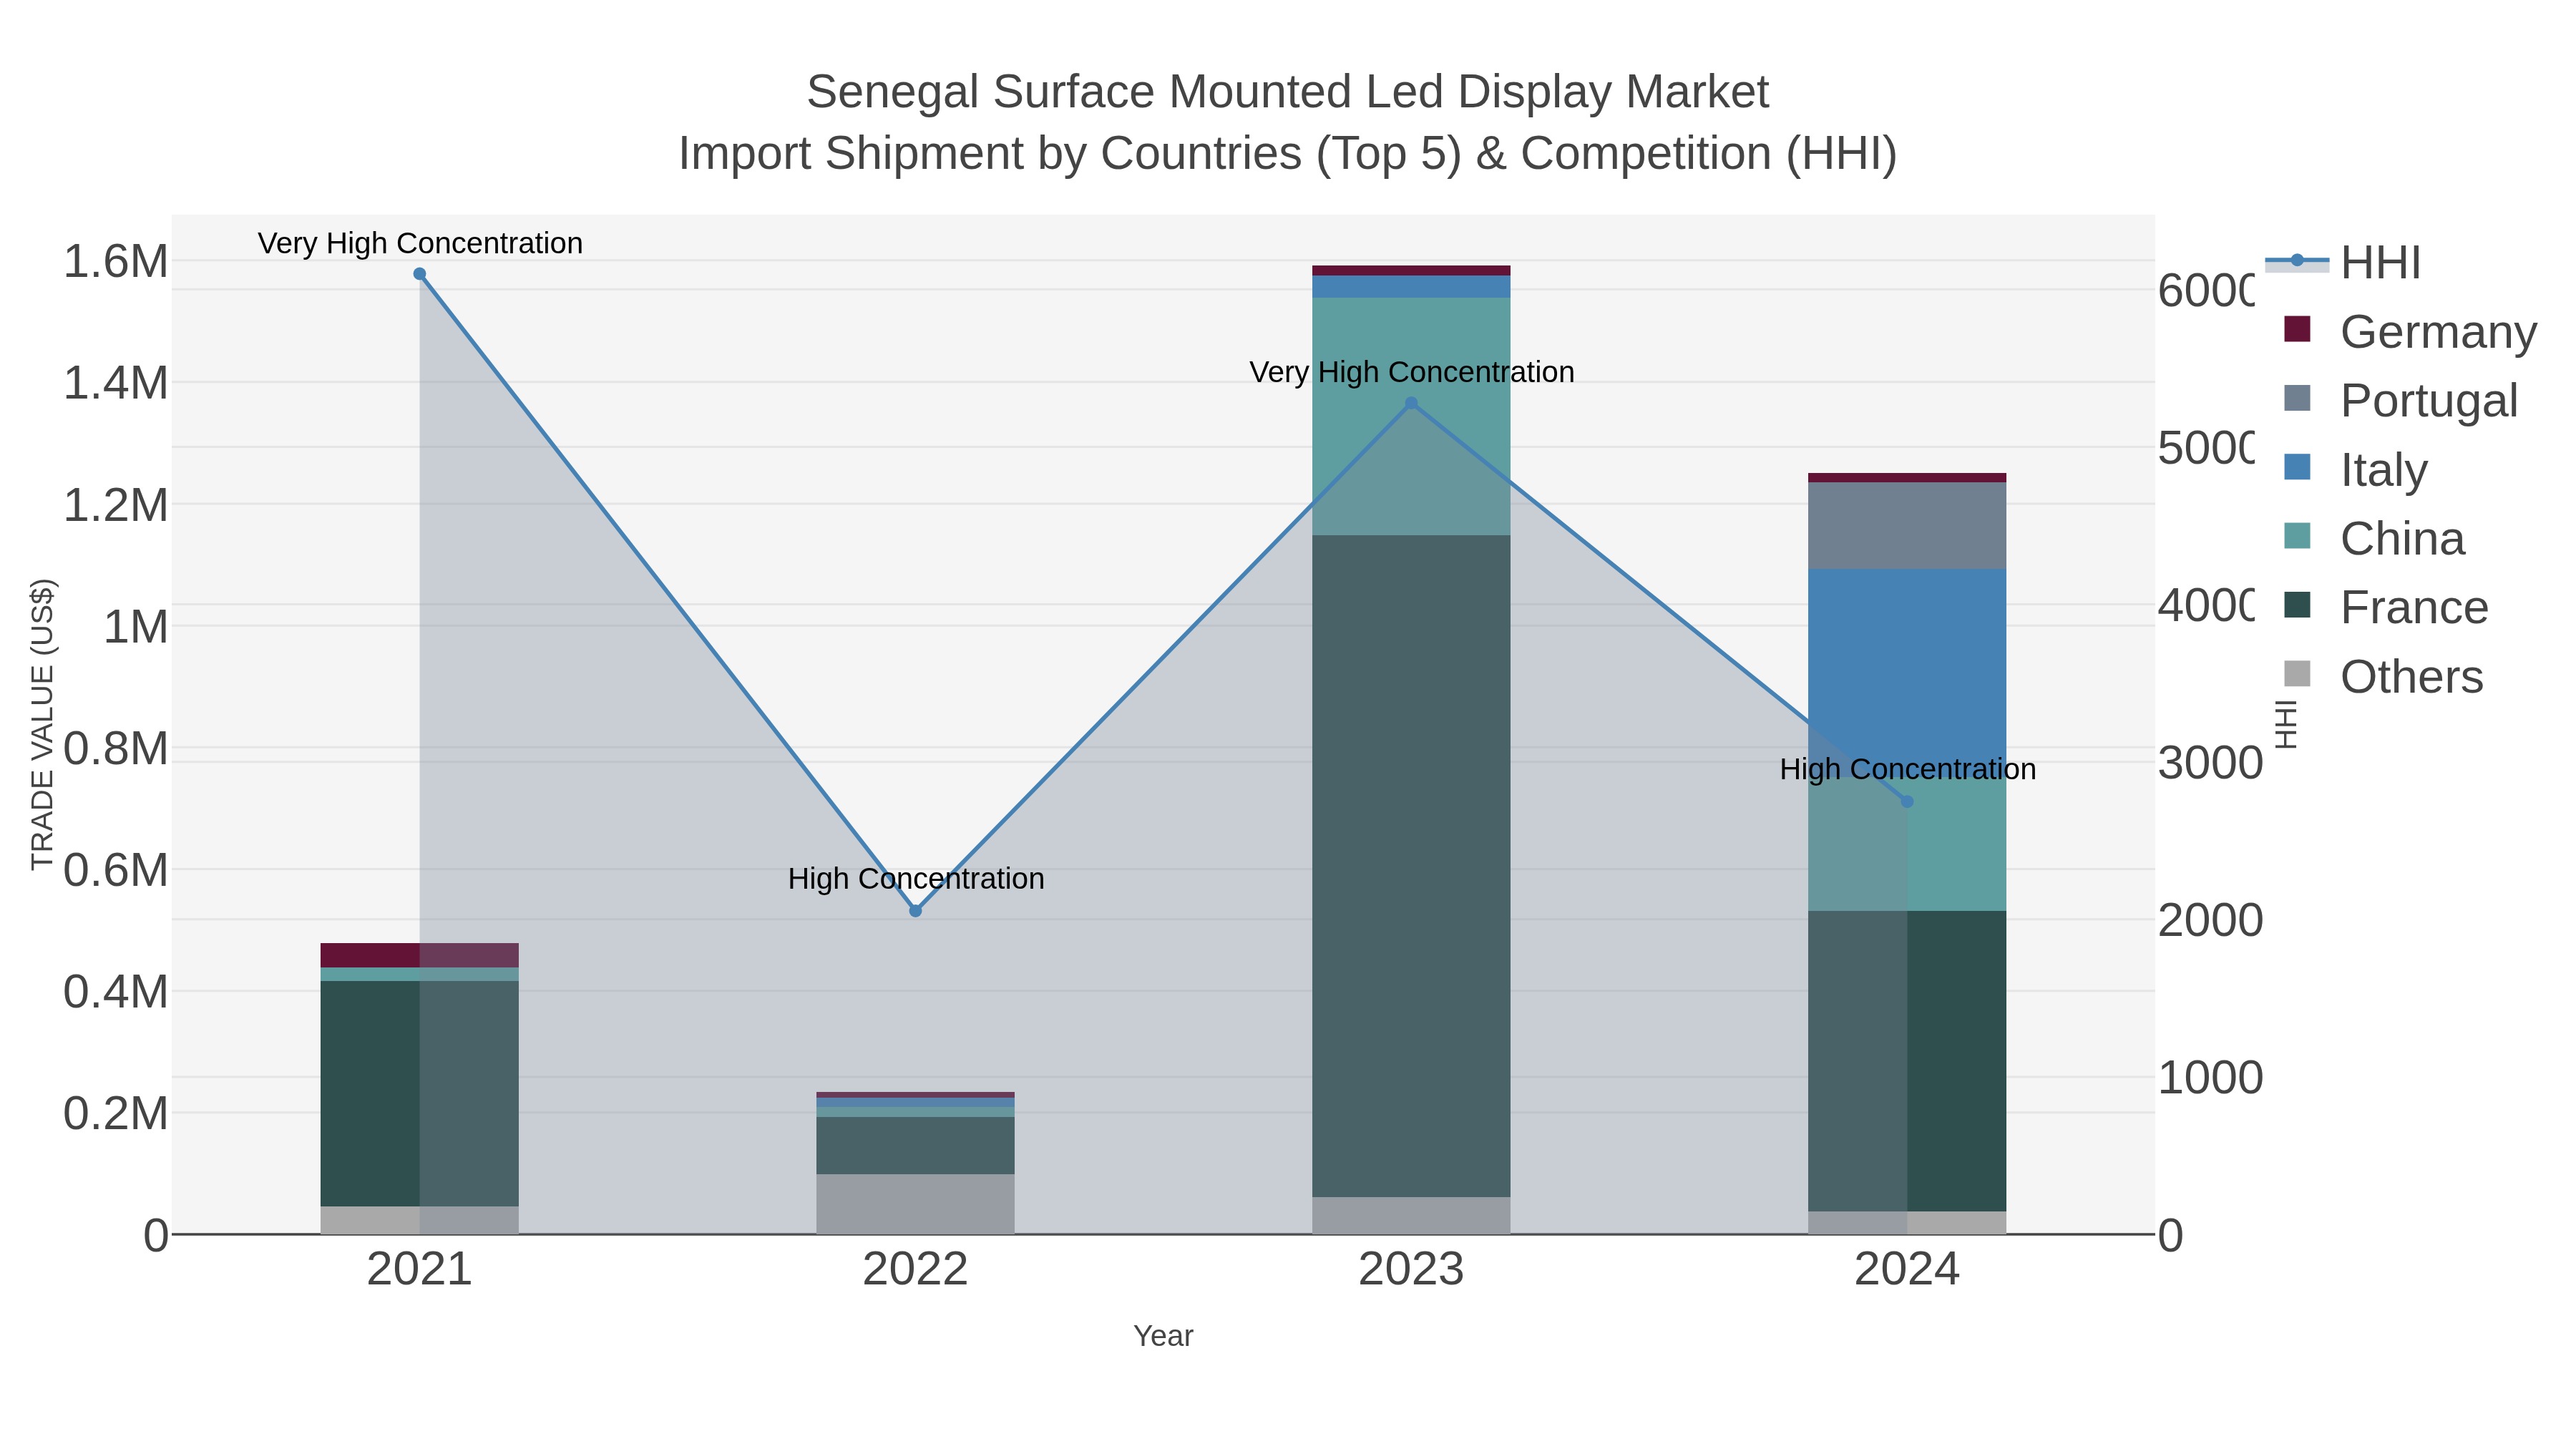Select the France segment in the 2021 bar

(x=420, y=1093)
